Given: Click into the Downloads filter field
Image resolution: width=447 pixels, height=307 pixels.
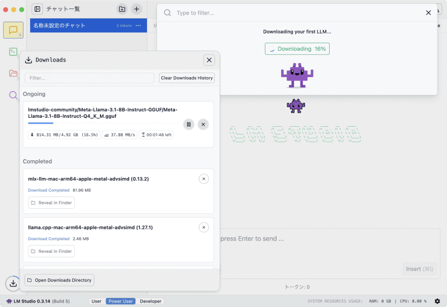Looking at the screenshot, I should click(89, 78).
